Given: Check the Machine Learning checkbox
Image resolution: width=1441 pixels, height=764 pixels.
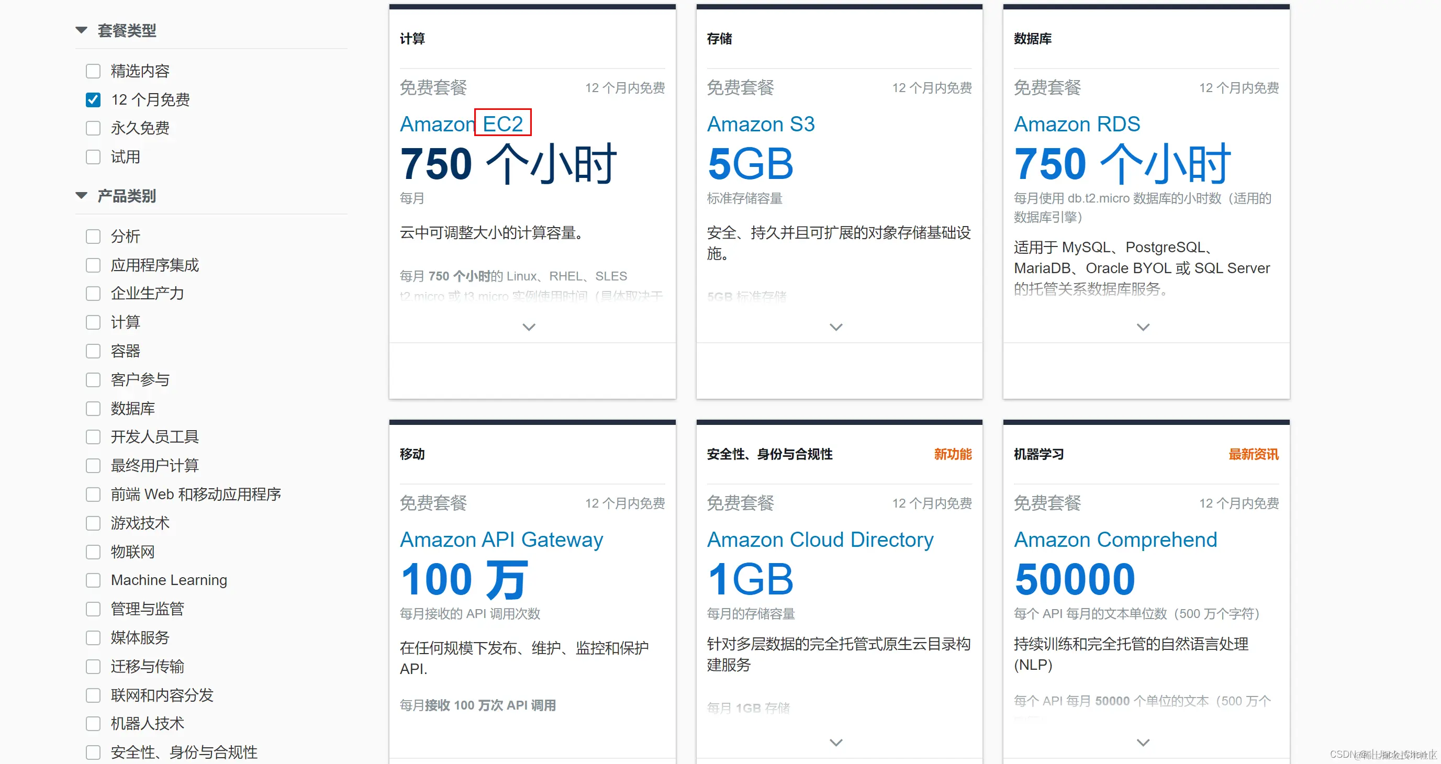Looking at the screenshot, I should coord(93,580).
